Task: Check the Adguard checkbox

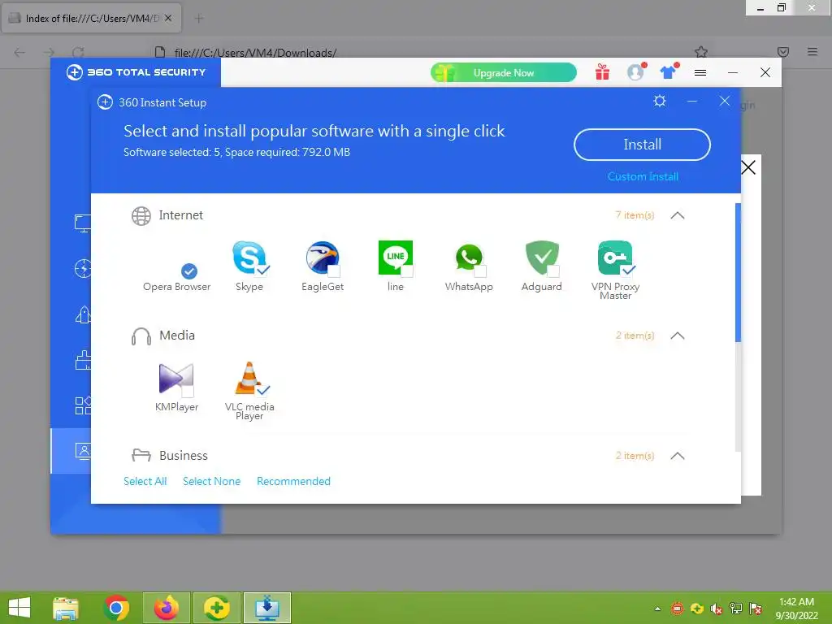Action: 553,271
